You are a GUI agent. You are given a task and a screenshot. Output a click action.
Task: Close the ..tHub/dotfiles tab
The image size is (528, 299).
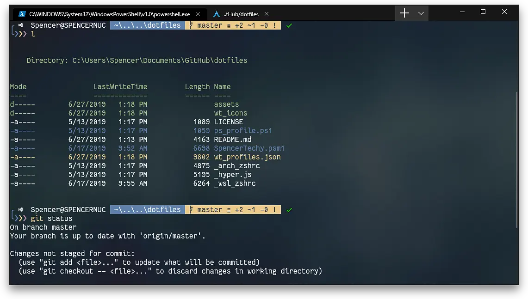(x=267, y=14)
